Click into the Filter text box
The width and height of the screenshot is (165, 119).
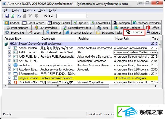pyautogui.click(x=72, y=16)
